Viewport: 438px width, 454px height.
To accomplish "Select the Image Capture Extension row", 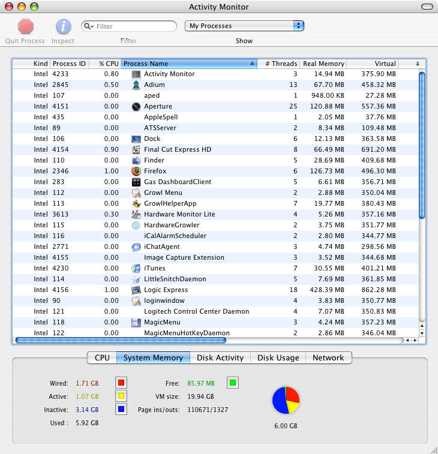I will tap(215, 258).
